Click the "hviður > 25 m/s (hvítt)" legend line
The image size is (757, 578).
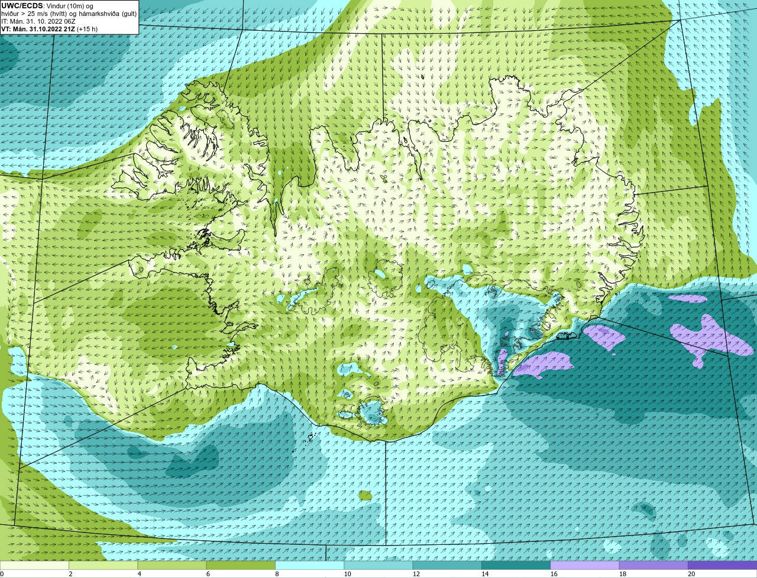click(x=69, y=14)
